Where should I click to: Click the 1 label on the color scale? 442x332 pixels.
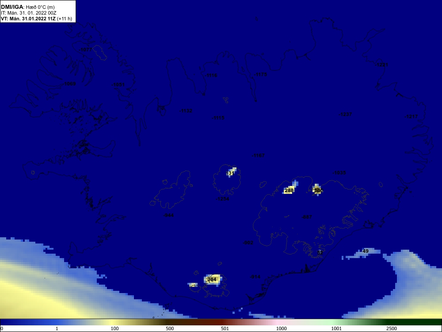57,328
